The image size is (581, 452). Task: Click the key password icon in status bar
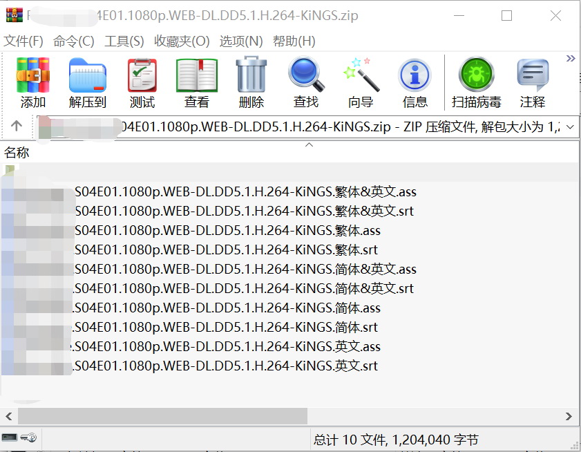pyautogui.click(x=28, y=437)
